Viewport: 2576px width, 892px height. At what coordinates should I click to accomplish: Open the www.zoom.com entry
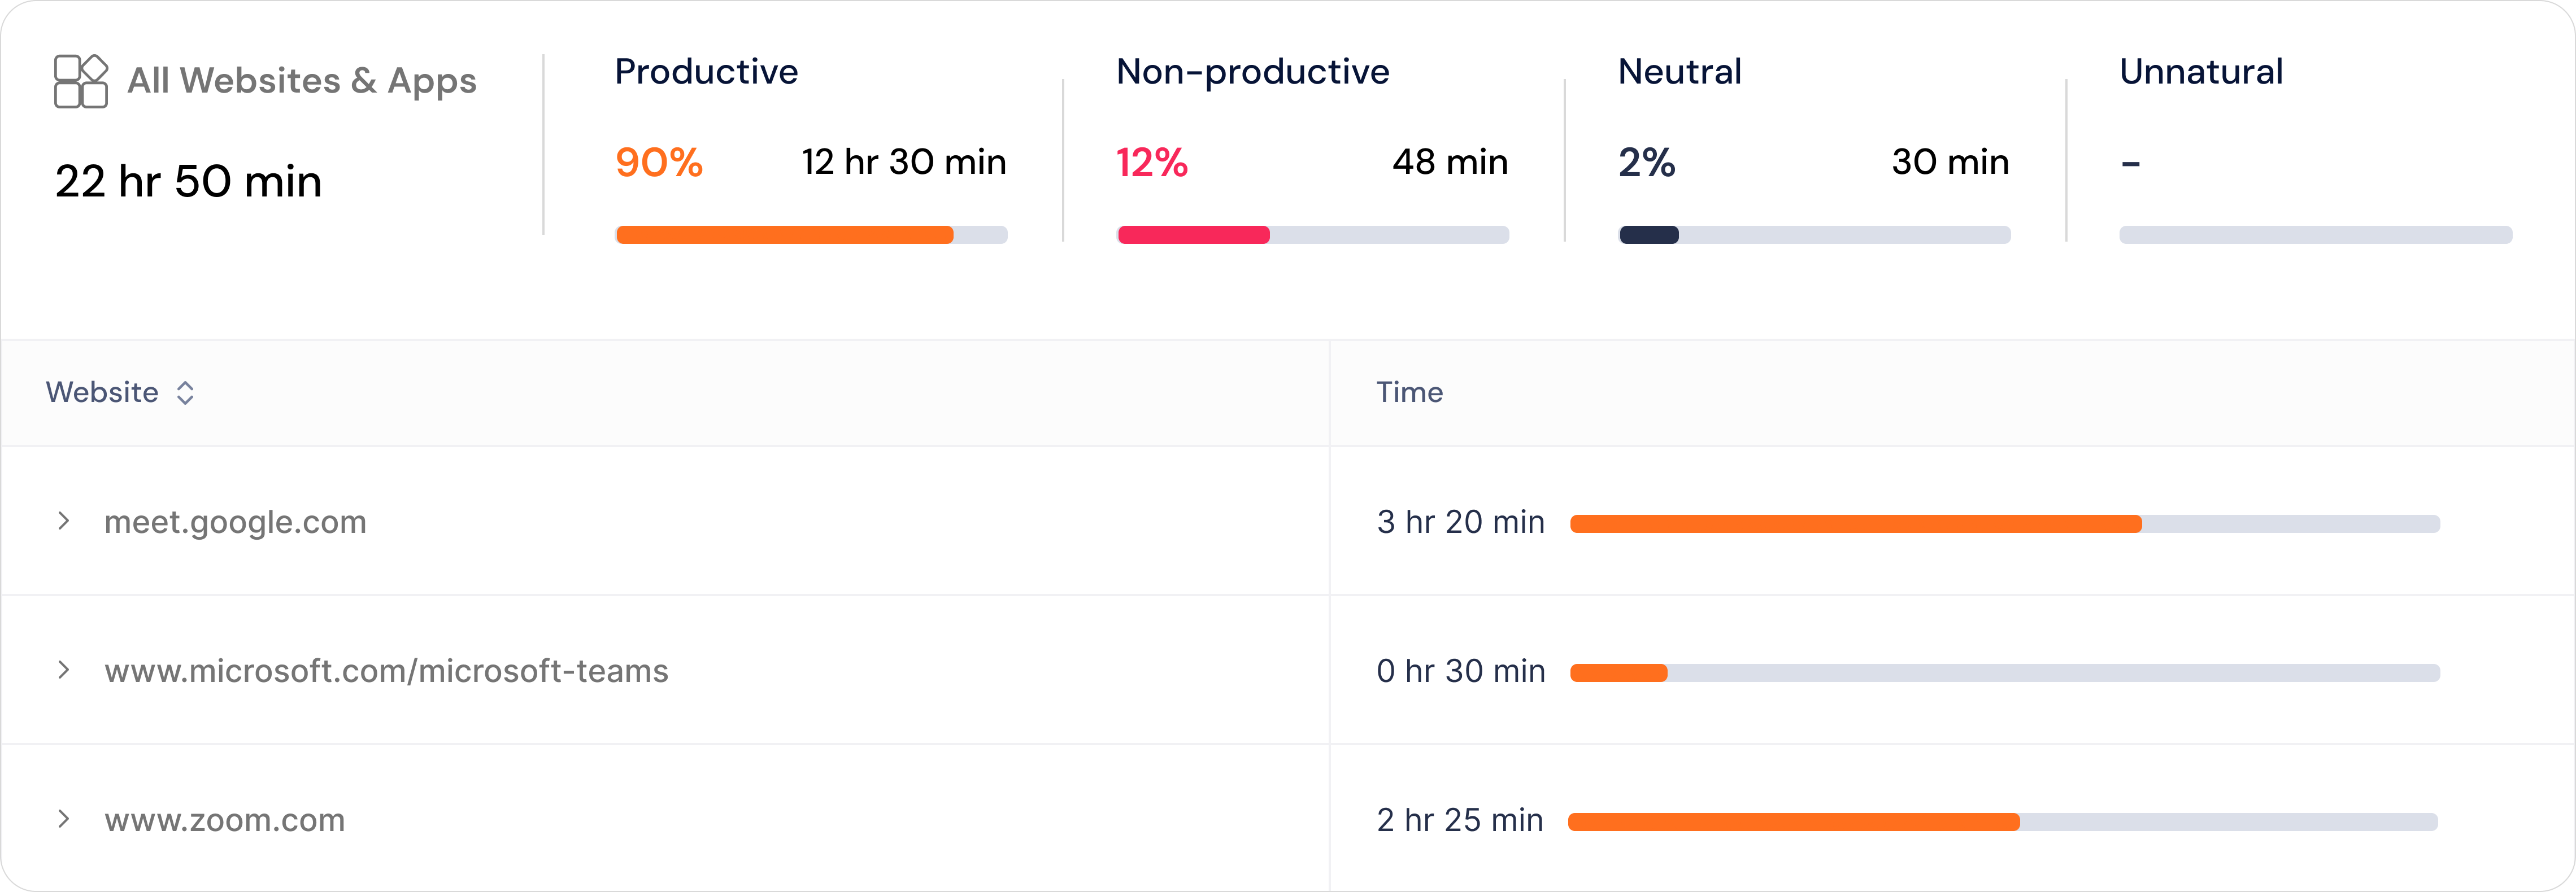(225, 820)
